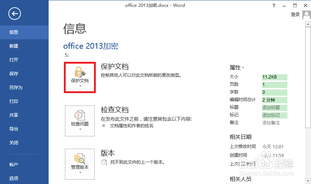Image resolution: width=311 pixels, height=184 pixels.
Task: Click the large 信息 page heading
Action: pos(75,29)
